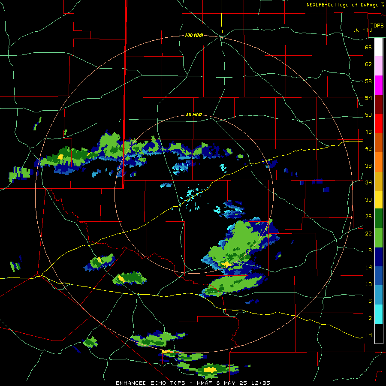Click the legend value "22"
Viewport: 386px width, 386px height.
(x=368, y=233)
